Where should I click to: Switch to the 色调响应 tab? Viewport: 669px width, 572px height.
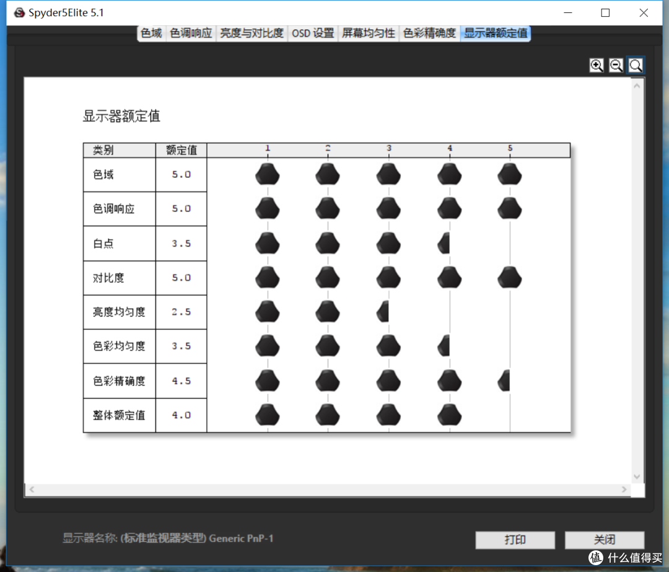coord(191,33)
